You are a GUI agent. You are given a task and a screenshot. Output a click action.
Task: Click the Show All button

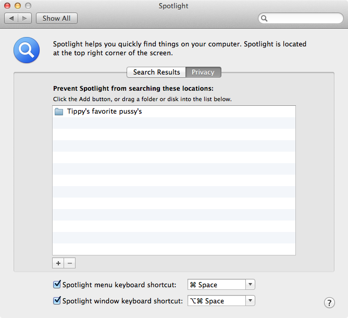pyautogui.click(x=57, y=18)
